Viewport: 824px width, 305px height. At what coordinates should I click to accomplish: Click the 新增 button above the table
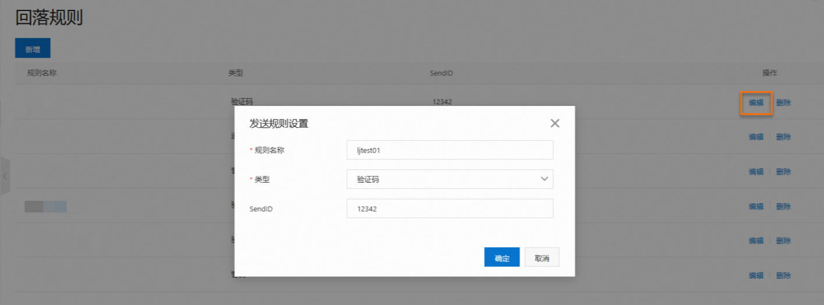click(x=33, y=48)
